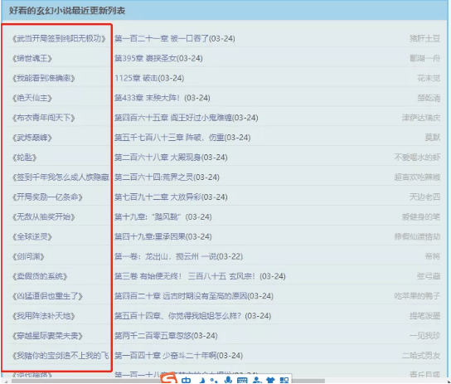Open novel 《卖假货的系统》
Screen dimensions: 451x384
tap(40, 276)
